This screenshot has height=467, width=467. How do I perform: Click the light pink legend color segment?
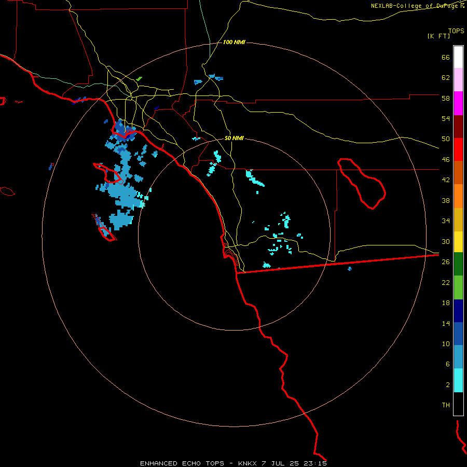coord(458,79)
